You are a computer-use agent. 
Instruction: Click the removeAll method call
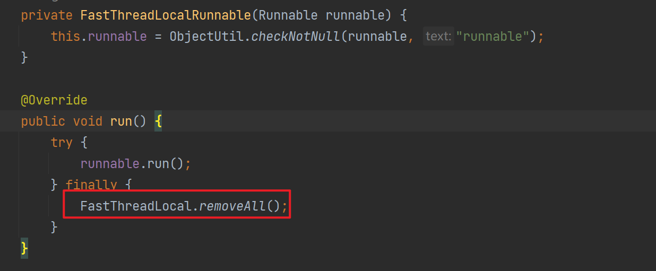click(231, 206)
